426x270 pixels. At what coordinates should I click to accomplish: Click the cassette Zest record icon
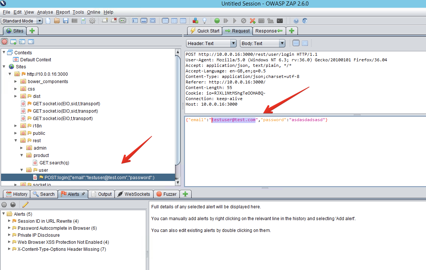[x=279, y=21]
